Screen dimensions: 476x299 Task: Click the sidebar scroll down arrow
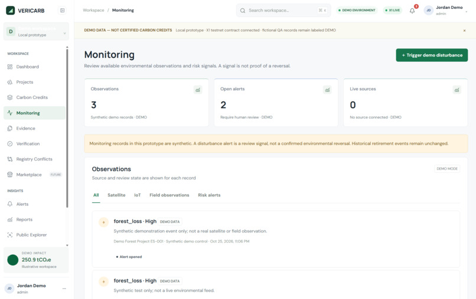point(67,245)
